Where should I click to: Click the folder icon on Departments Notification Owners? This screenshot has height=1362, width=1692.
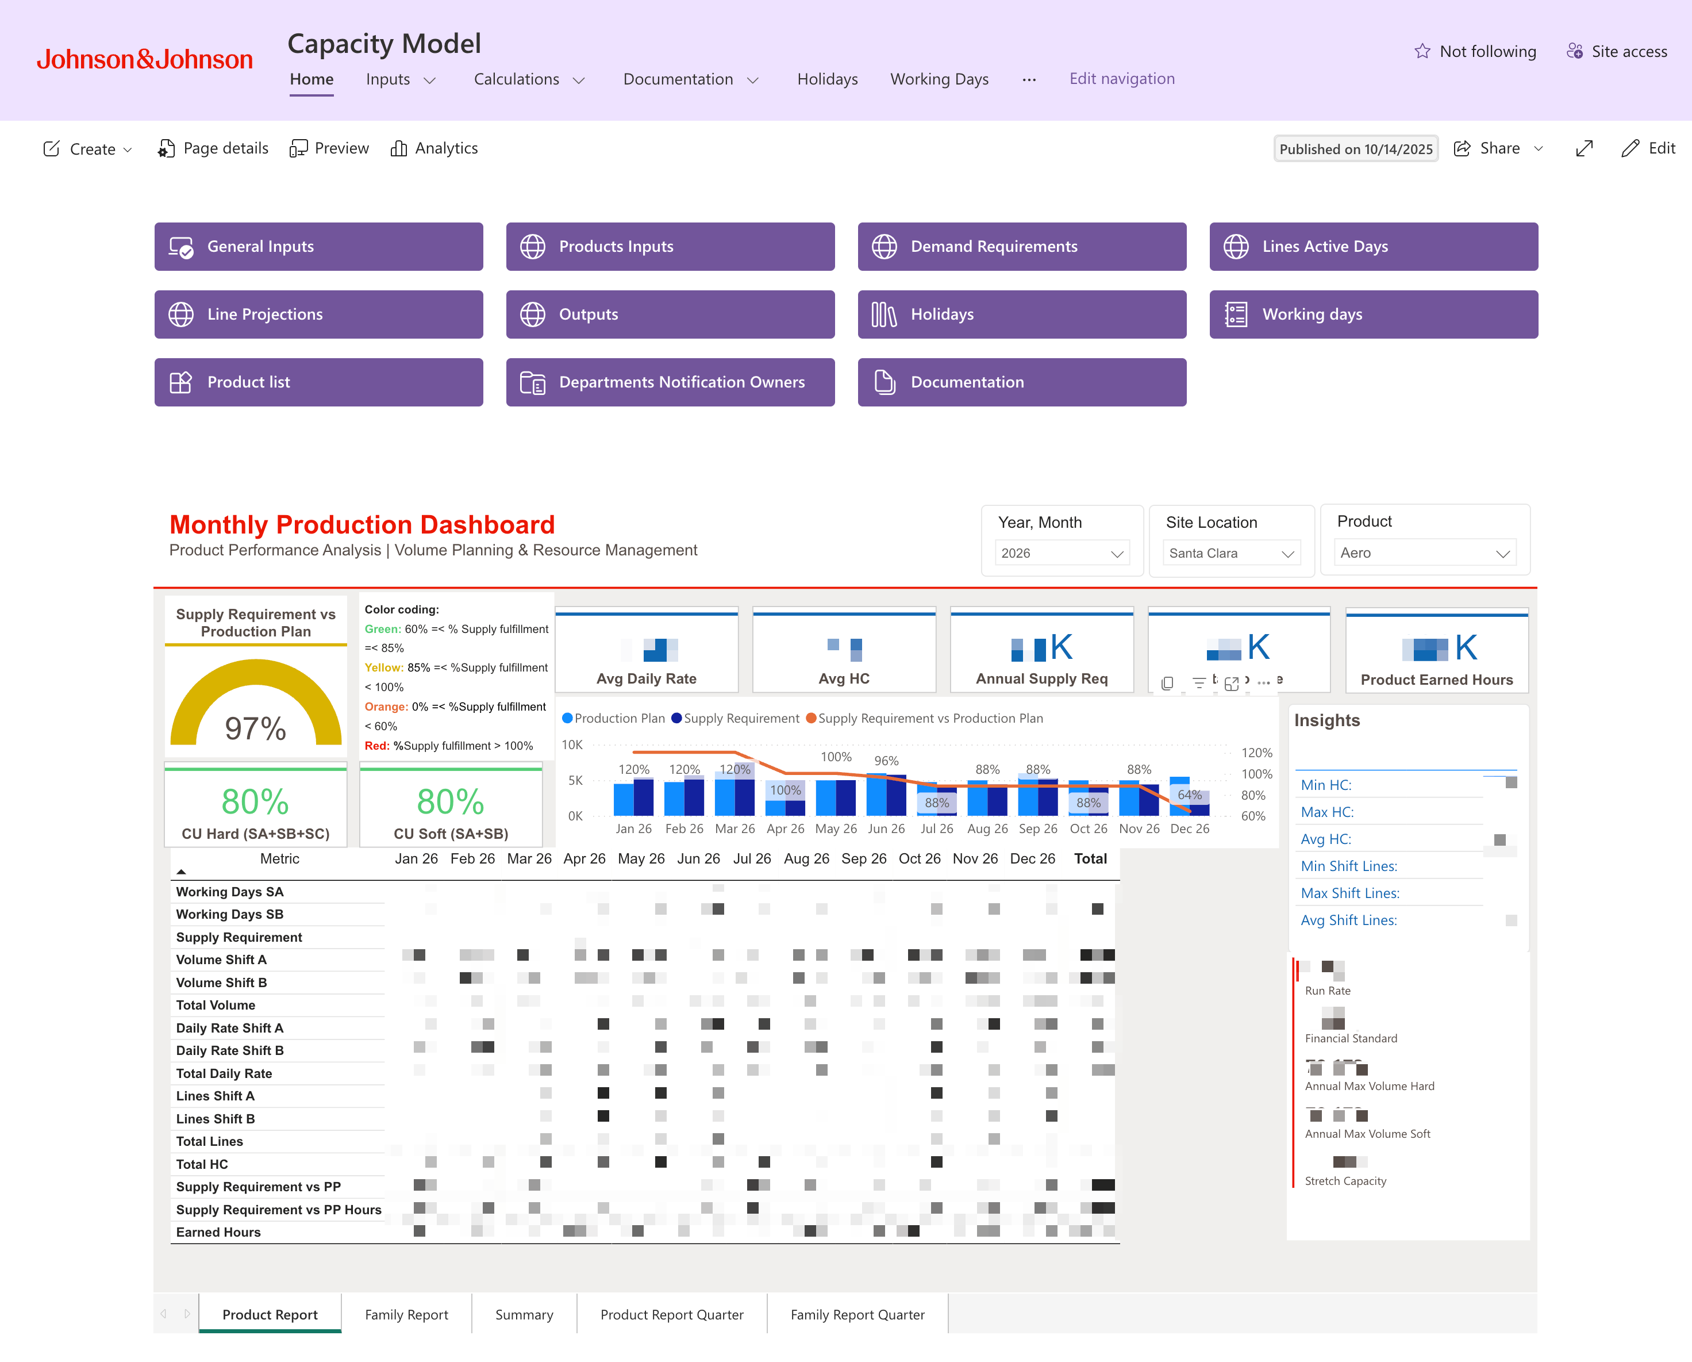click(x=533, y=382)
